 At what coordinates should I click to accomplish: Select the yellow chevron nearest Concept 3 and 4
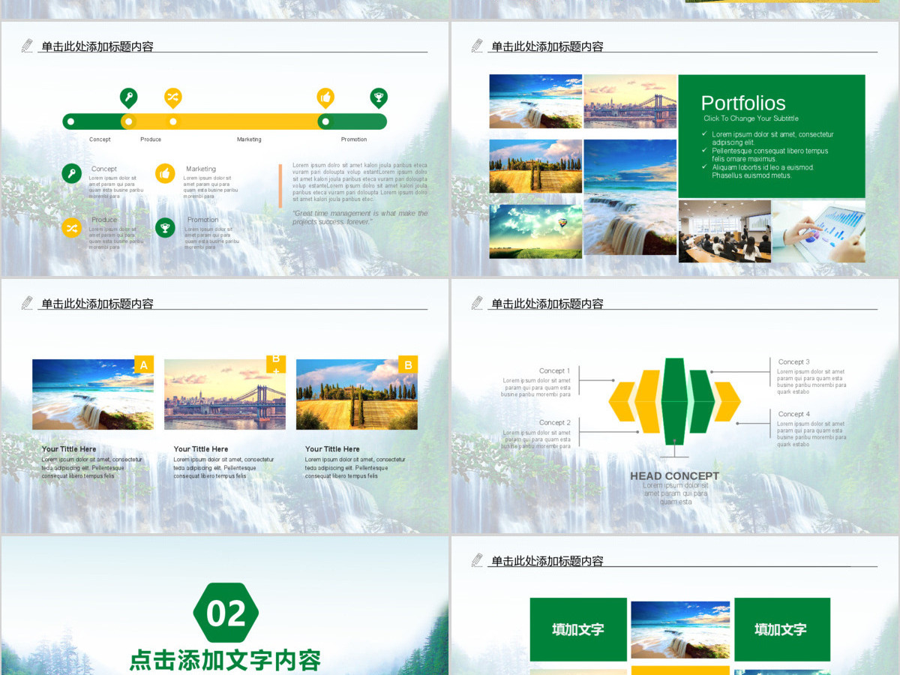[727, 401]
